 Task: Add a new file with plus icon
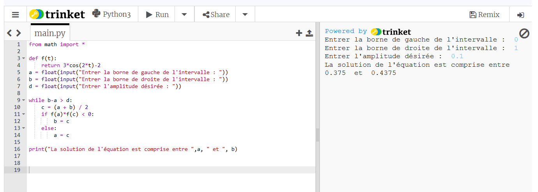(299, 33)
